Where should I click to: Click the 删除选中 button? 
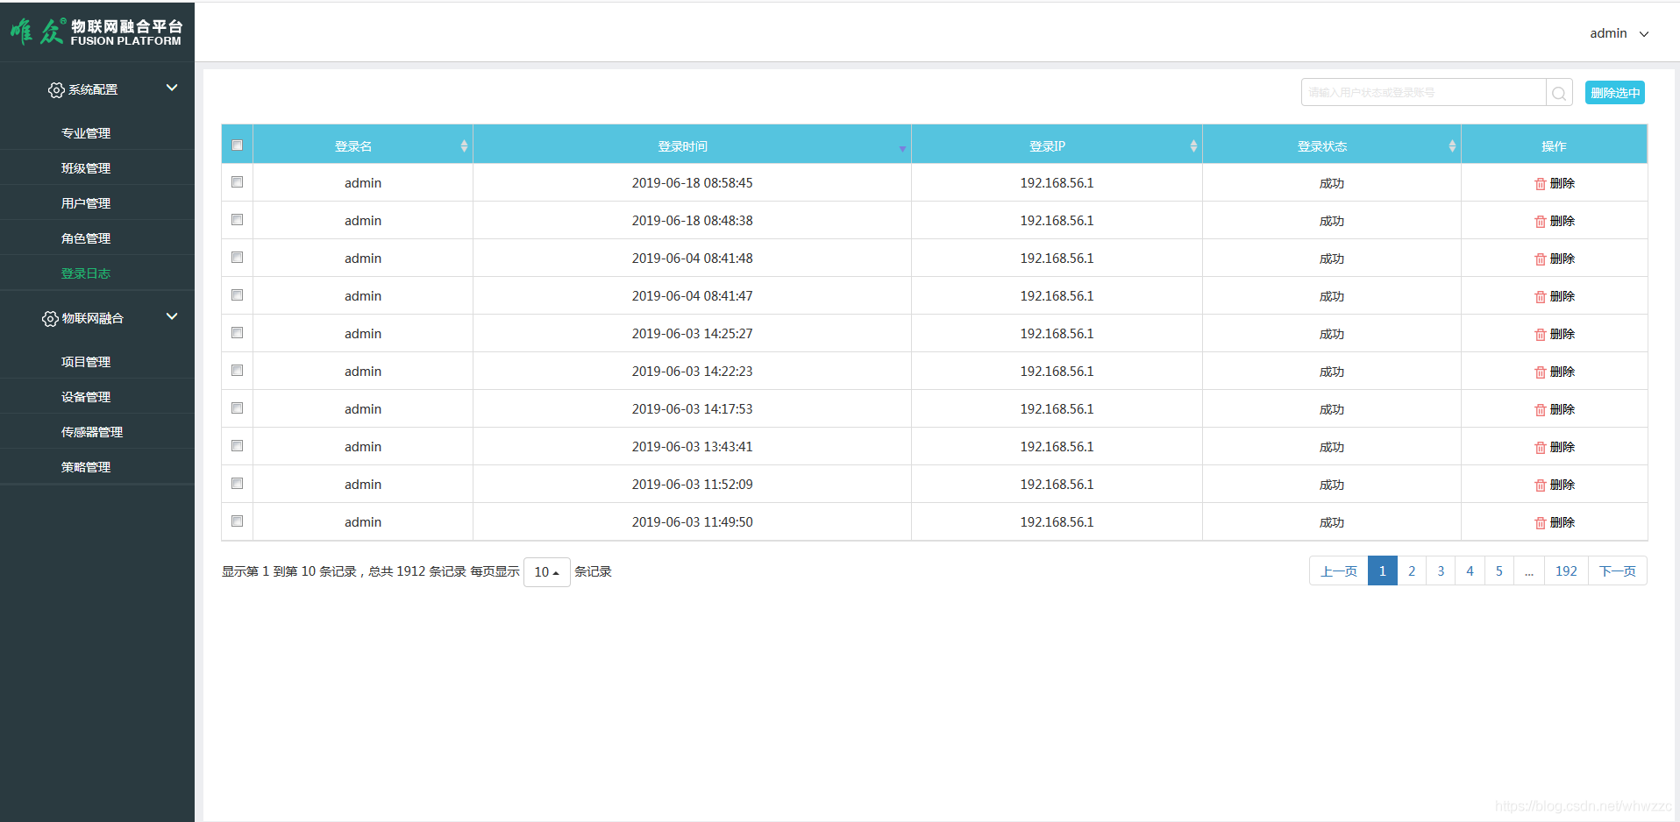coord(1615,93)
